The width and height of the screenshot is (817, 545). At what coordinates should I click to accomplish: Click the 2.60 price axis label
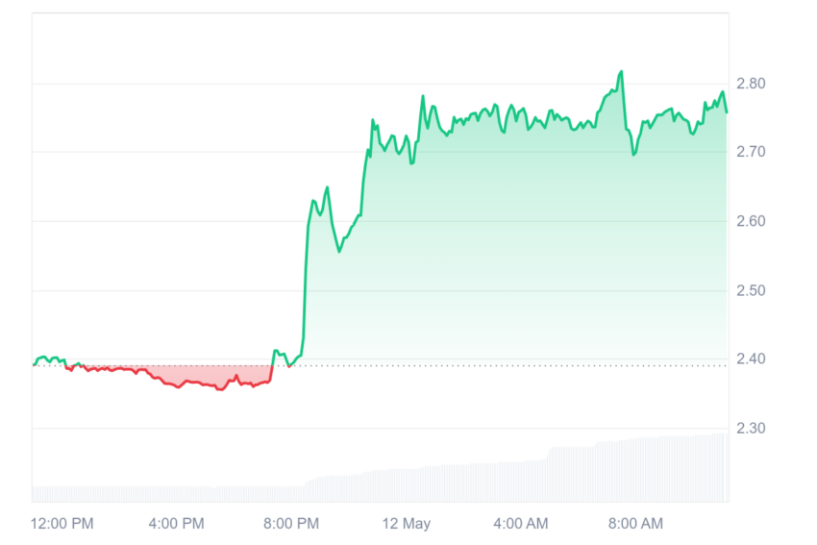pos(751,221)
